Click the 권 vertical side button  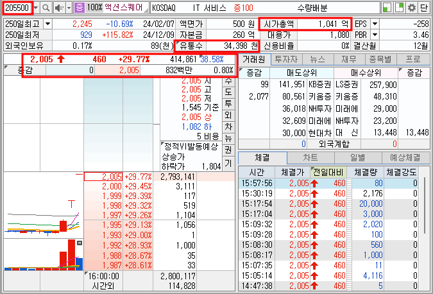pos(228,150)
